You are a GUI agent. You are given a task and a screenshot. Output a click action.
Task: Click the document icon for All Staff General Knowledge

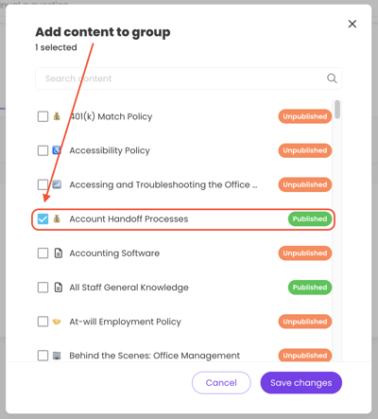pyautogui.click(x=59, y=288)
